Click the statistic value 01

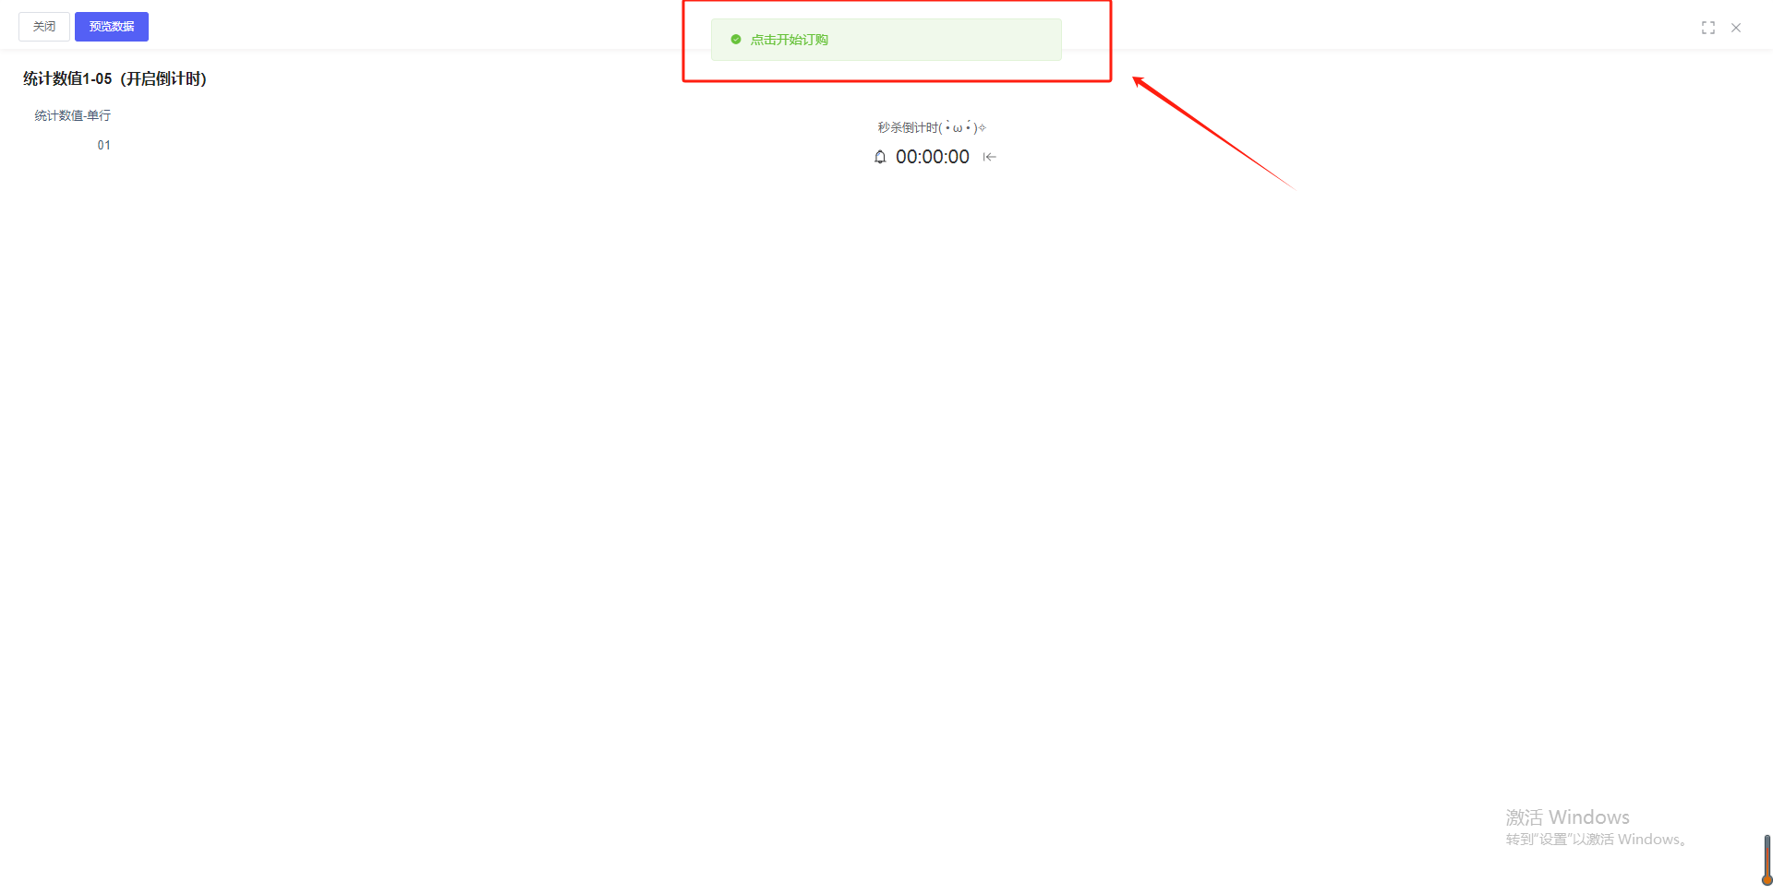pos(104,145)
